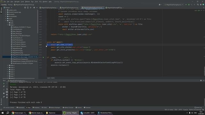Open Примечки taskbar item

pos(53,113)
